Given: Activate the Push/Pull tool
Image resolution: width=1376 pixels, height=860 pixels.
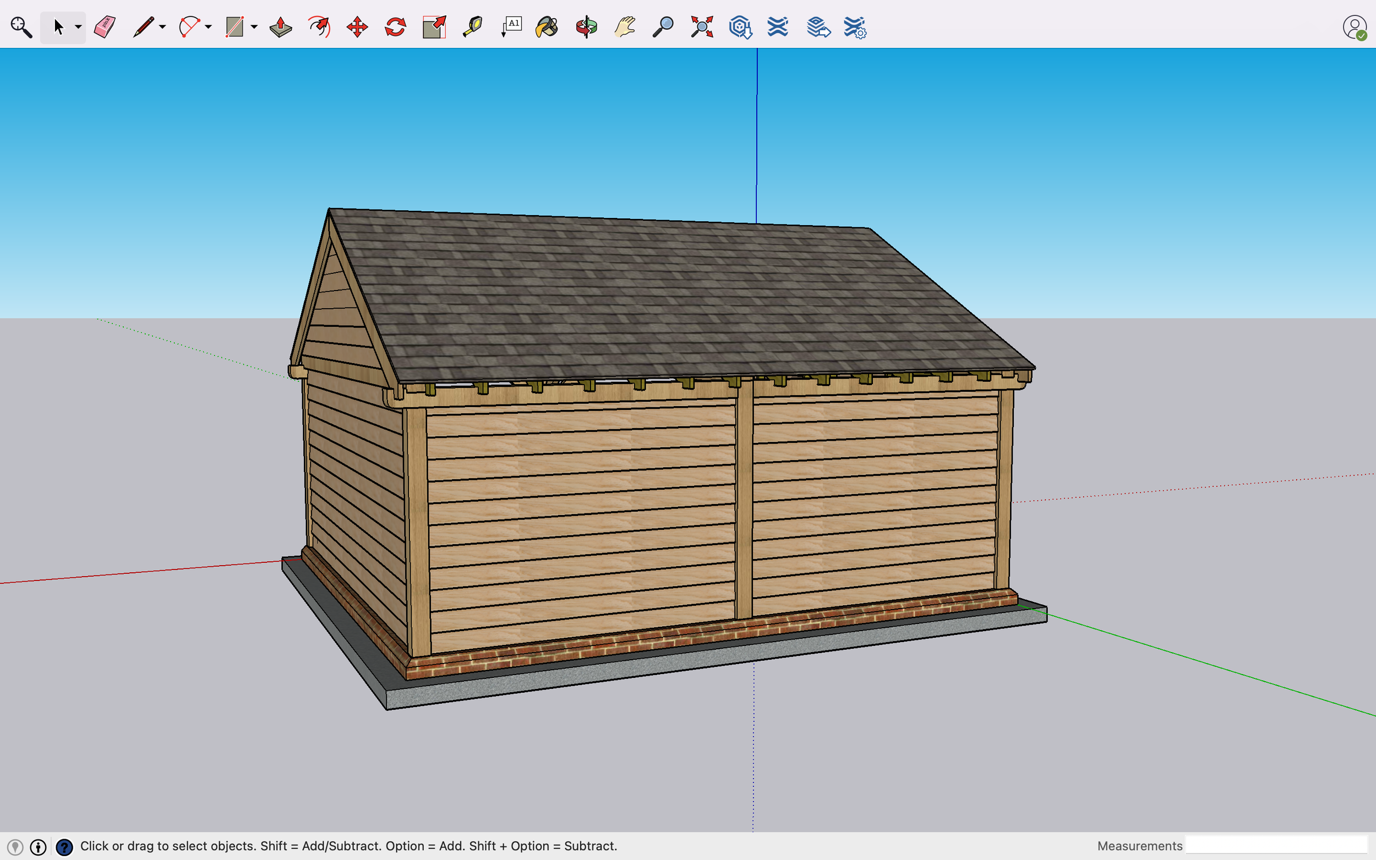Looking at the screenshot, I should click(x=281, y=27).
